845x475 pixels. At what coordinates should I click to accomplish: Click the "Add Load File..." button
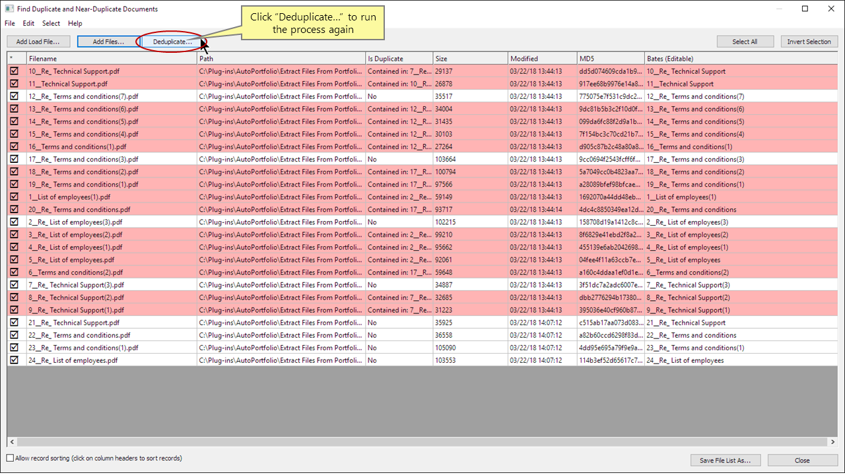38,41
